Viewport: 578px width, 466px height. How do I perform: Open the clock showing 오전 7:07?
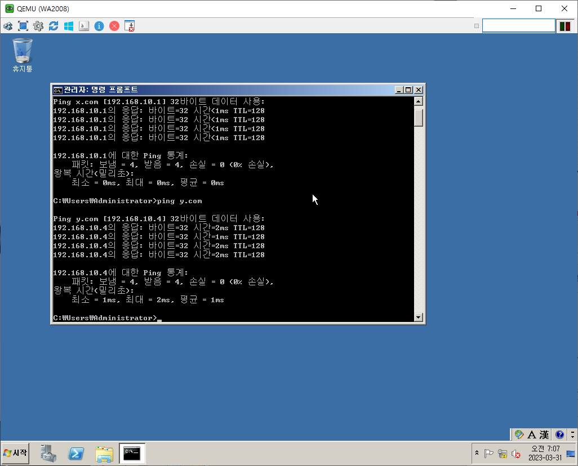545,453
